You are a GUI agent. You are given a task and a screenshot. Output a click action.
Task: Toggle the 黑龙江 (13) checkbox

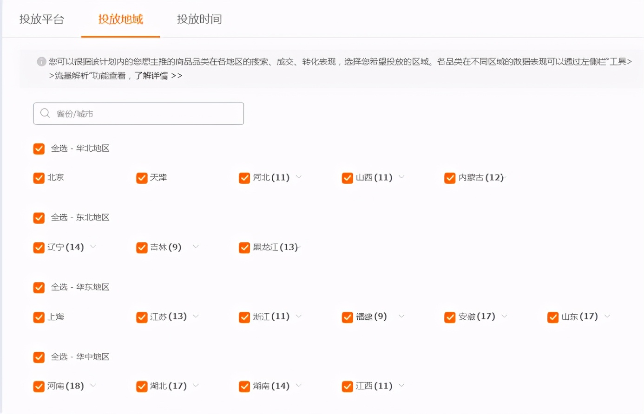244,247
